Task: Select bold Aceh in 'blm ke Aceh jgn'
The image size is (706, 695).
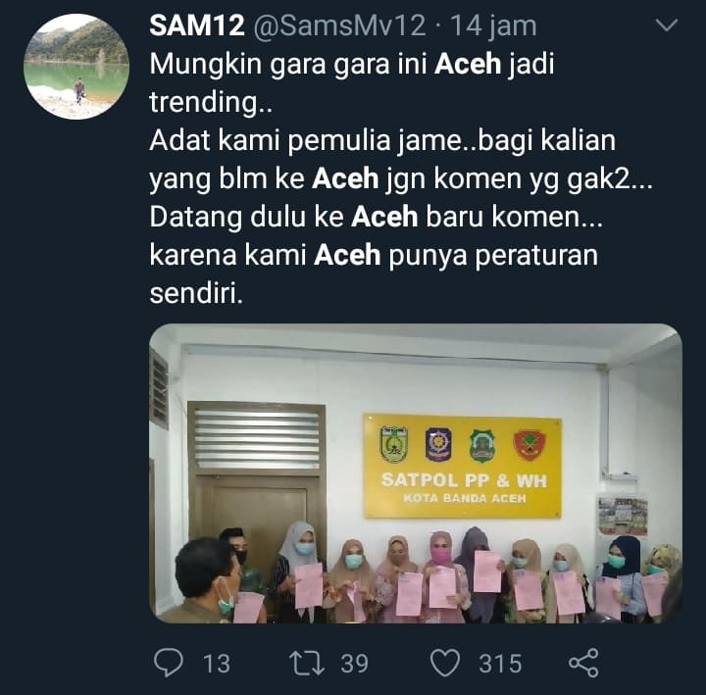Action: (345, 178)
